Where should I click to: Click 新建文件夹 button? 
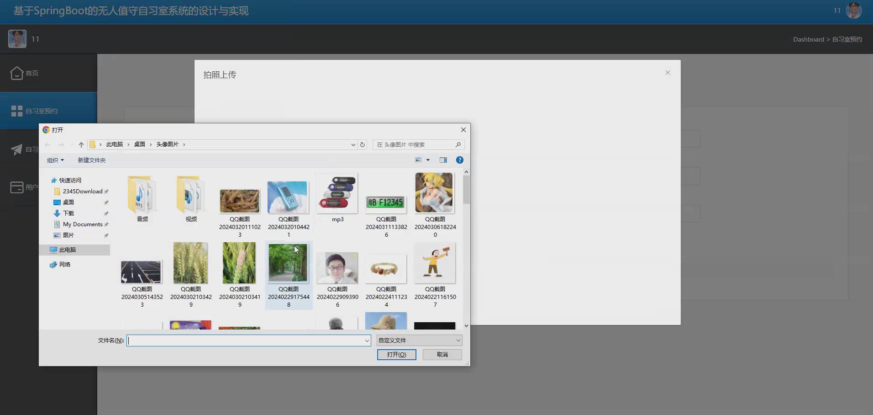point(91,160)
